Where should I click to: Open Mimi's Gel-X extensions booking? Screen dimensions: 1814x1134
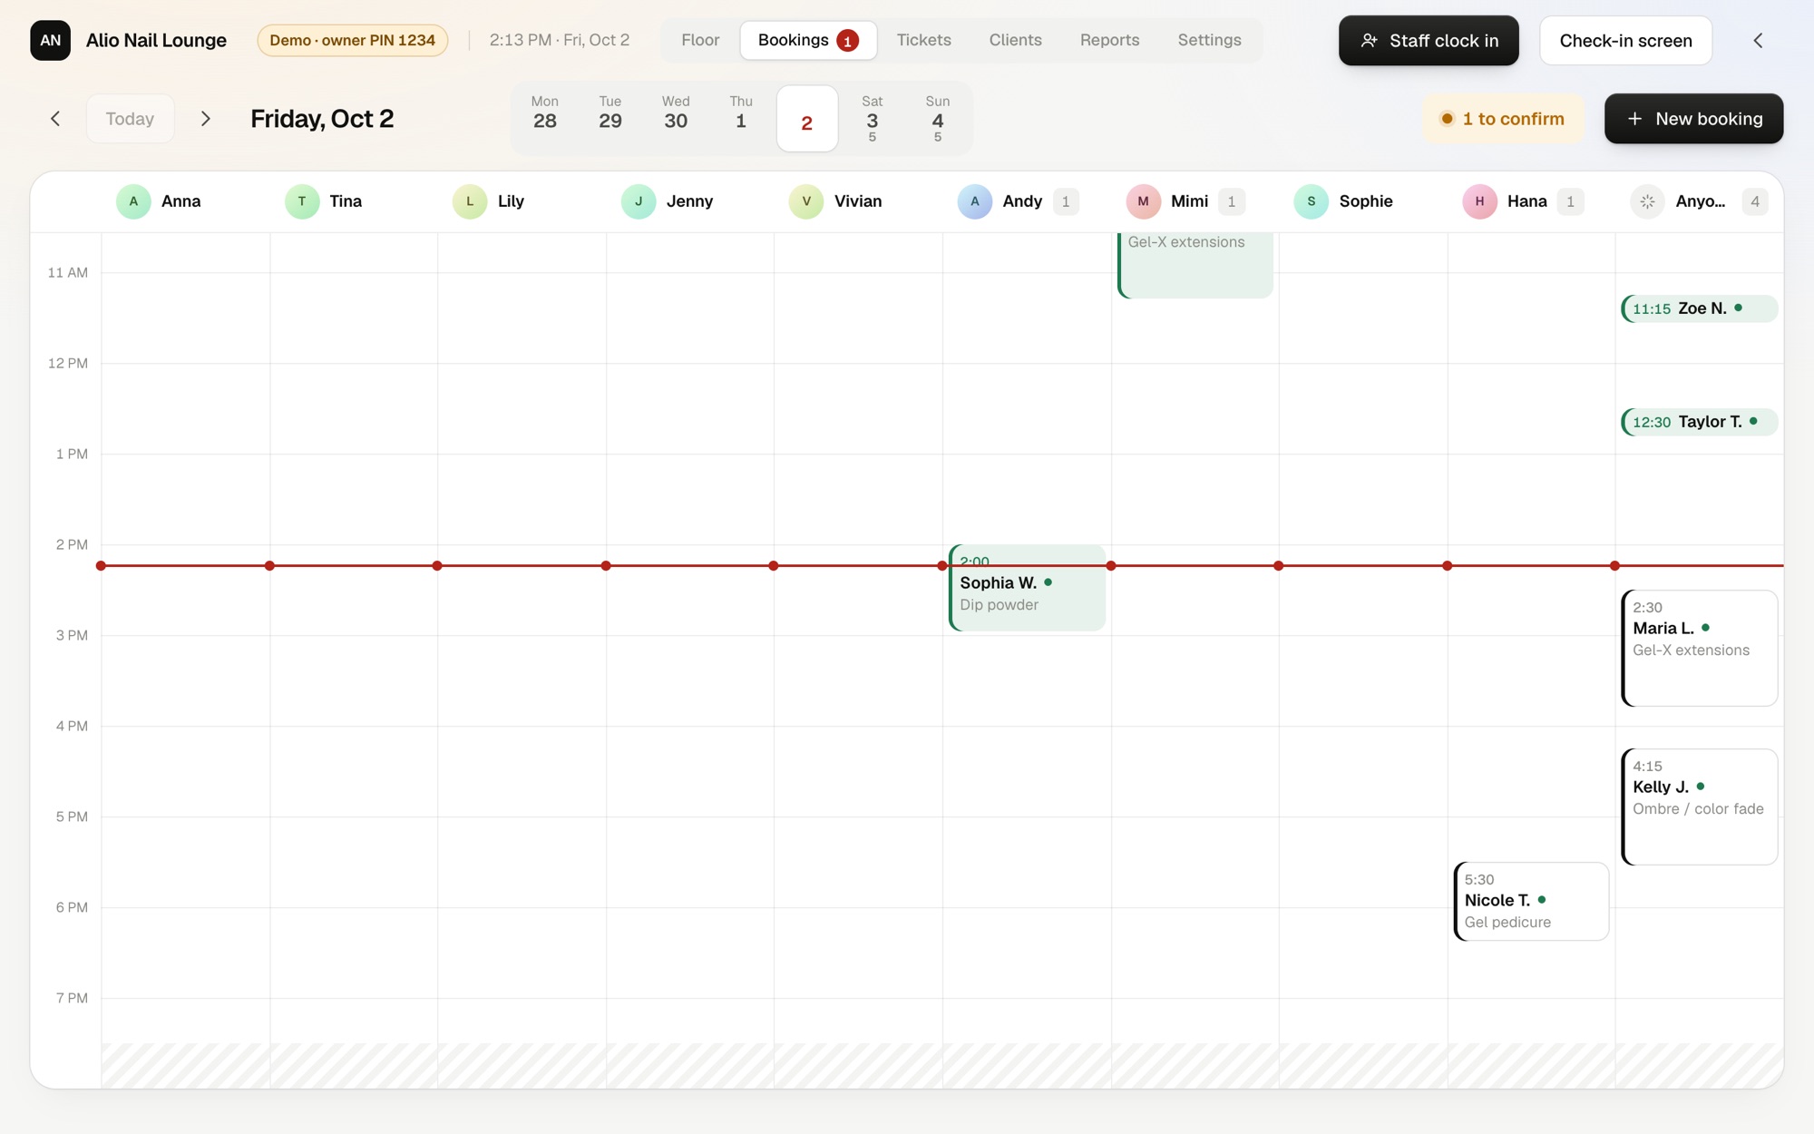pyautogui.click(x=1195, y=265)
